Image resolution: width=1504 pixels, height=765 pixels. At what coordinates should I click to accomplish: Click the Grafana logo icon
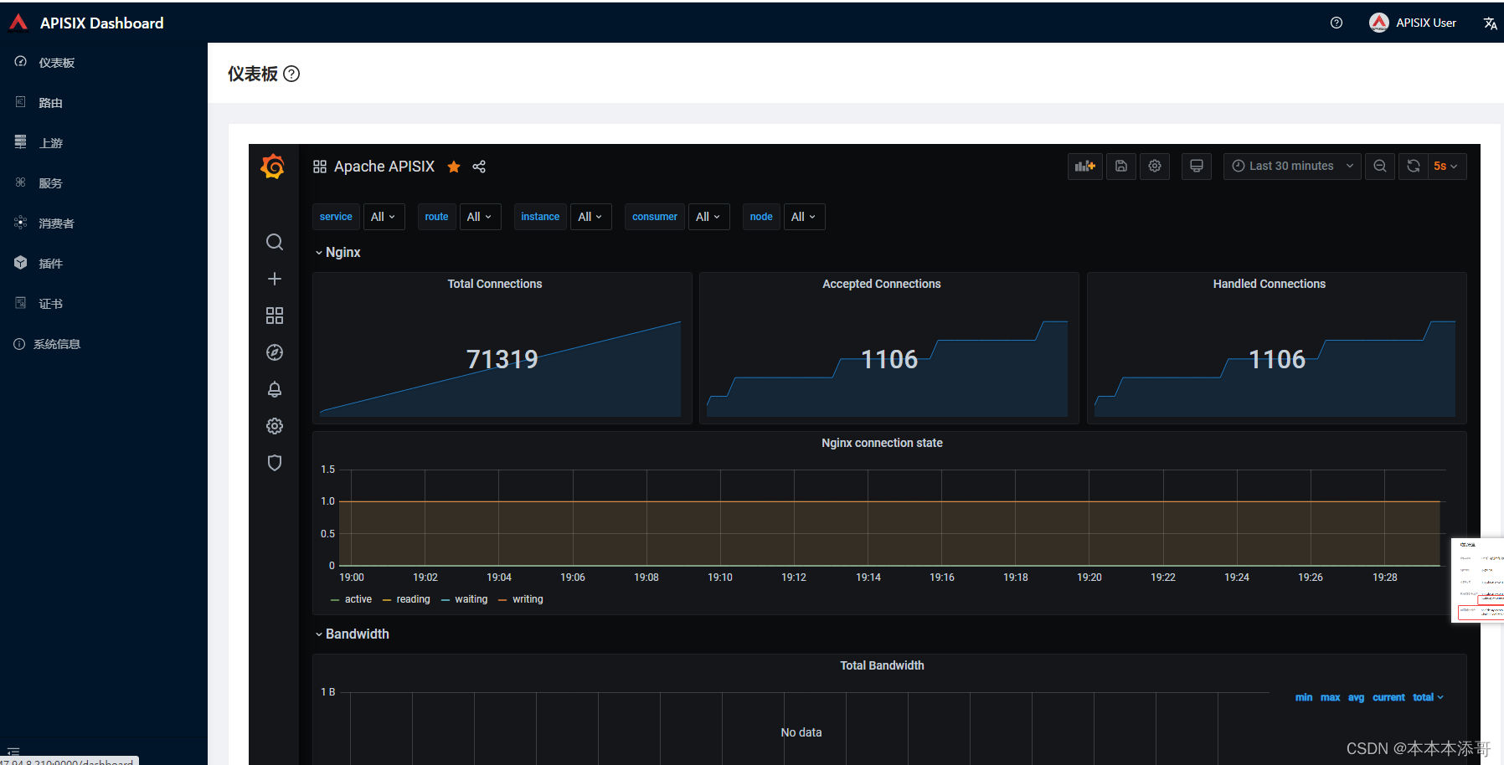(273, 167)
